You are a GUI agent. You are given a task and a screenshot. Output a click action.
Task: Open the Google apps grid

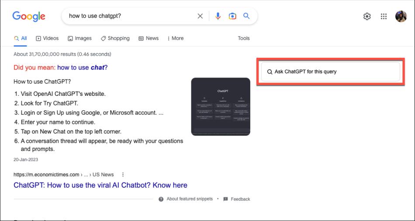pos(384,17)
